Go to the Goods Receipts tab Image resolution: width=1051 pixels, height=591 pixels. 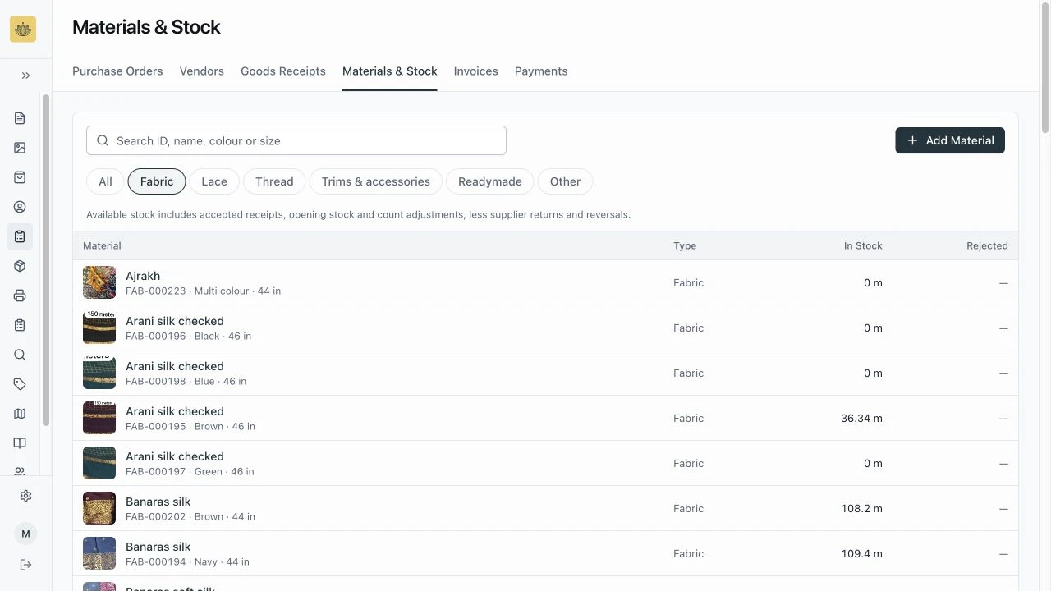tap(283, 71)
